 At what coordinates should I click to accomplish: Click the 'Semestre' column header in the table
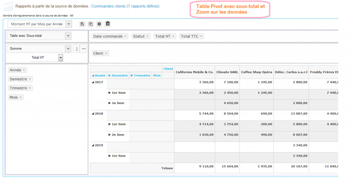pos(118,76)
